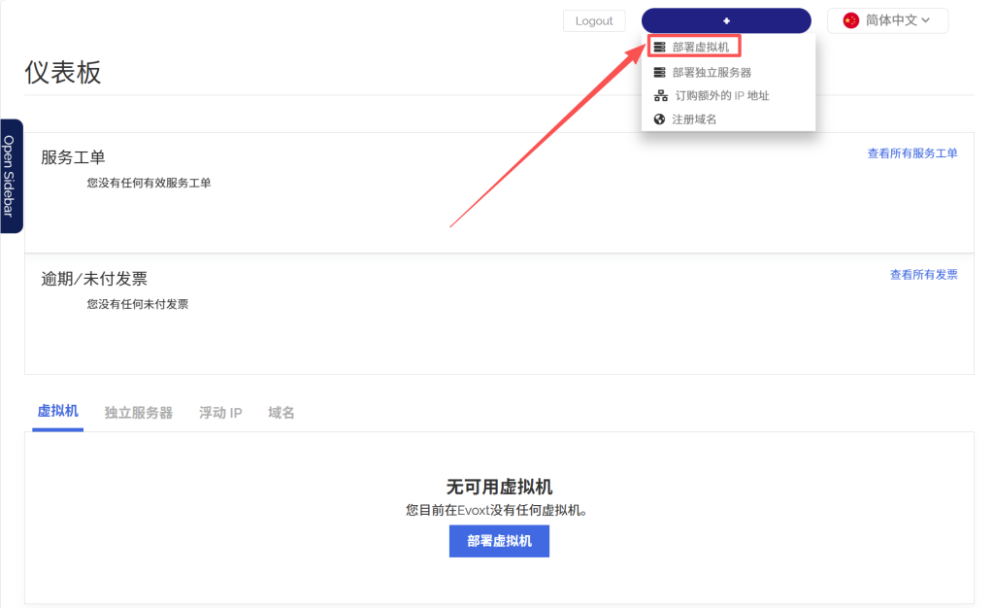Image resolution: width=994 pixels, height=608 pixels.
Task: Follow the 查看所有发票 link
Action: (923, 275)
